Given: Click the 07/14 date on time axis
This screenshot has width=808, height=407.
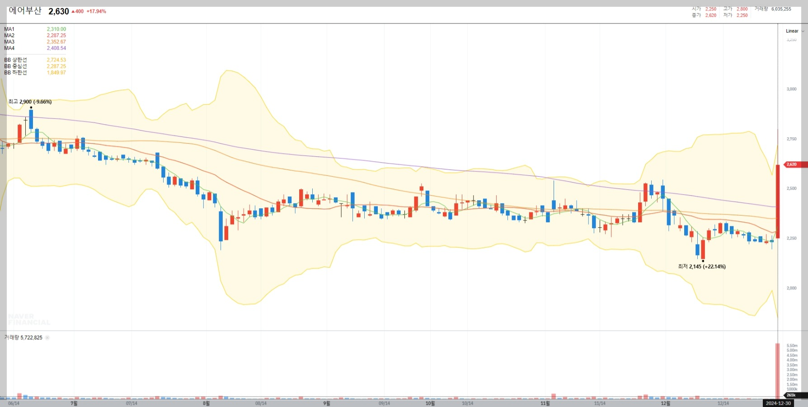Looking at the screenshot, I should (132, 403).
